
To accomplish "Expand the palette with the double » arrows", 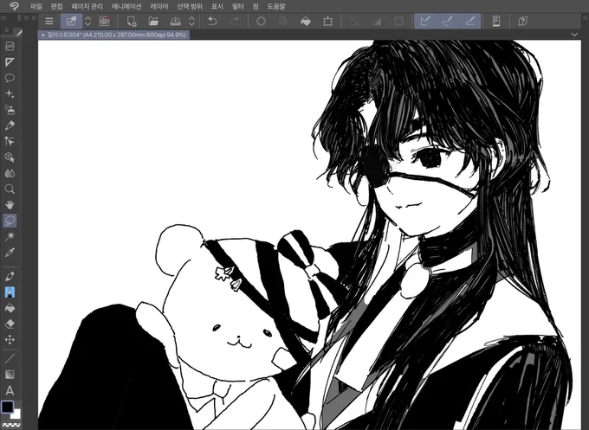I will (x=30, y=17).
